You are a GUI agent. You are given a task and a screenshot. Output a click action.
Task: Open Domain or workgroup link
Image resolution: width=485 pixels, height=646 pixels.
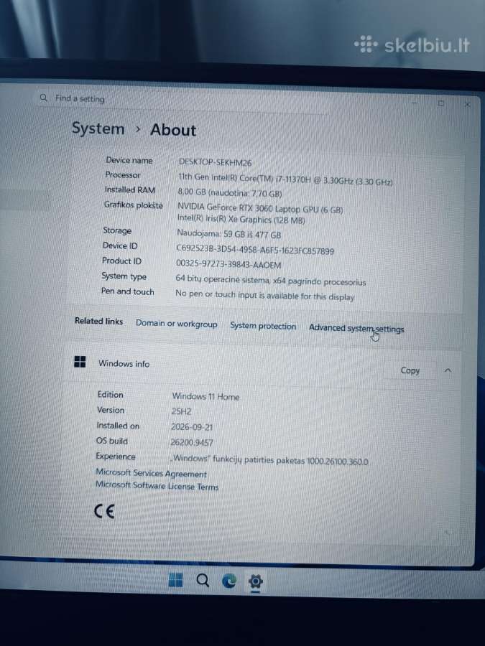coord(177,324)
